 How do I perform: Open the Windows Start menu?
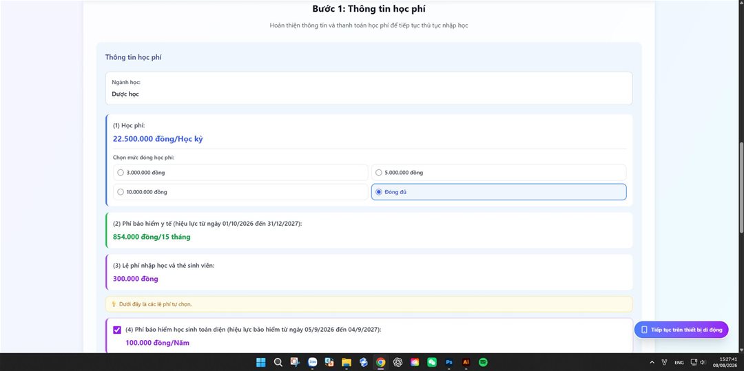click(261, 363)
